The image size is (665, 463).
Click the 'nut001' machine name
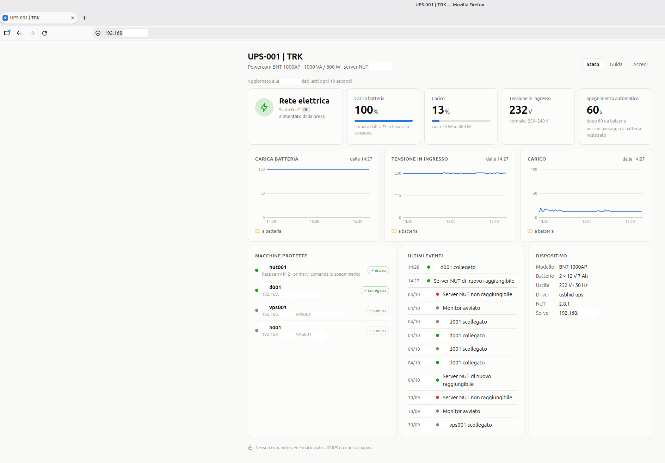(278, 267)
